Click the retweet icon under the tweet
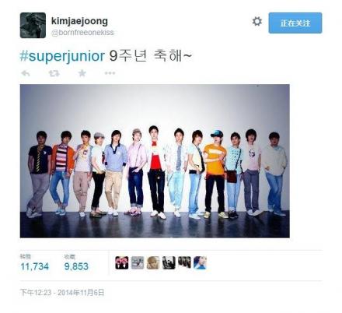 pyautogui.click(x=54, y=73)
